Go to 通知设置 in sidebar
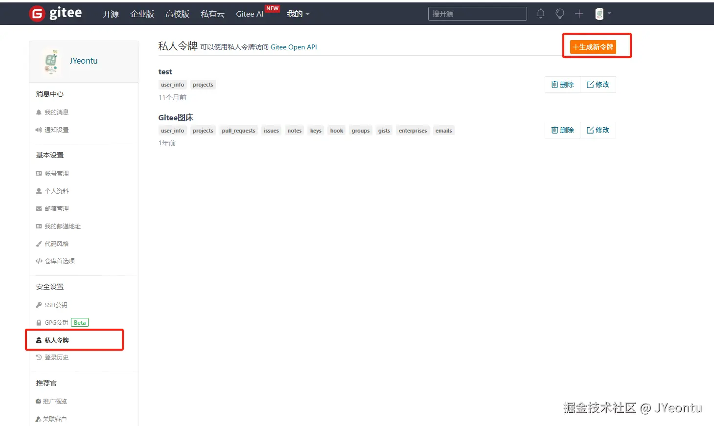Screen dimensions: 714x426 pyautogui.click(x=52, y=130)
